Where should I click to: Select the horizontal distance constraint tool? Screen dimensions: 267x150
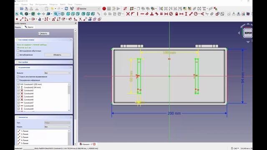pos(181,14)
